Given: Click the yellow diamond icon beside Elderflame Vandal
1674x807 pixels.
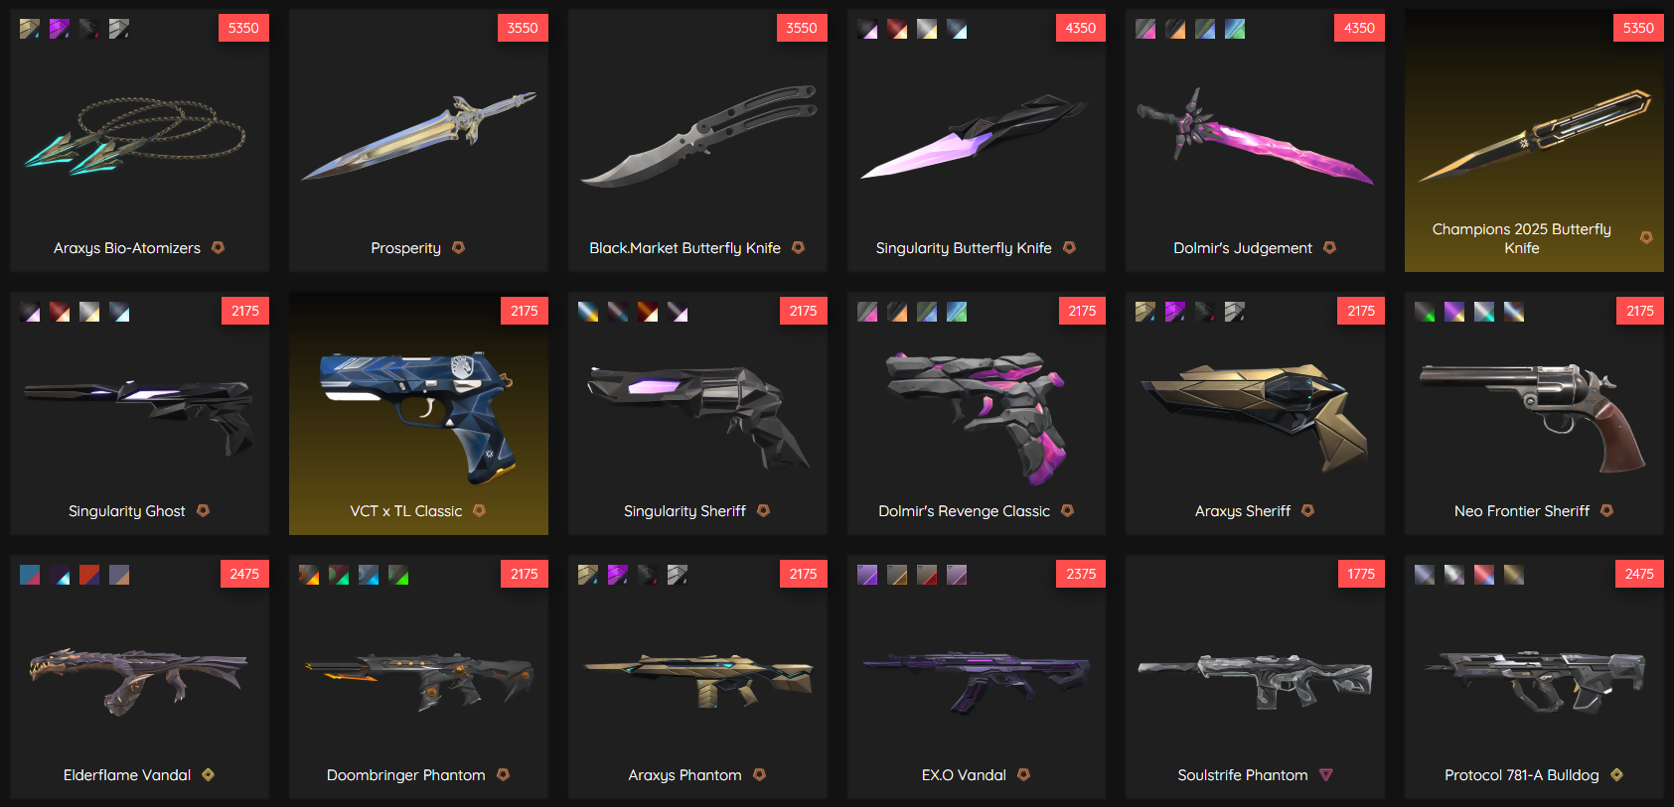Looking at the screenshot, I should [208, 774].
